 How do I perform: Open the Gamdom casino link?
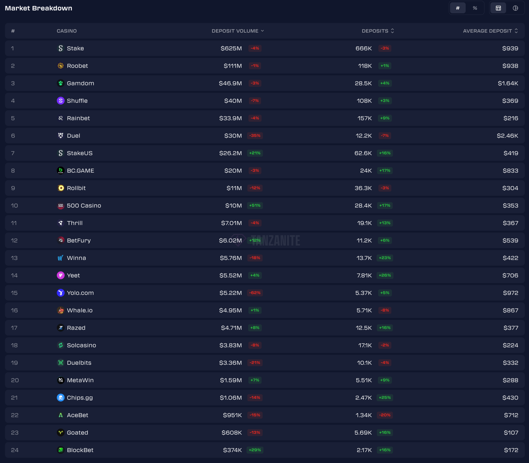point(80,83)
